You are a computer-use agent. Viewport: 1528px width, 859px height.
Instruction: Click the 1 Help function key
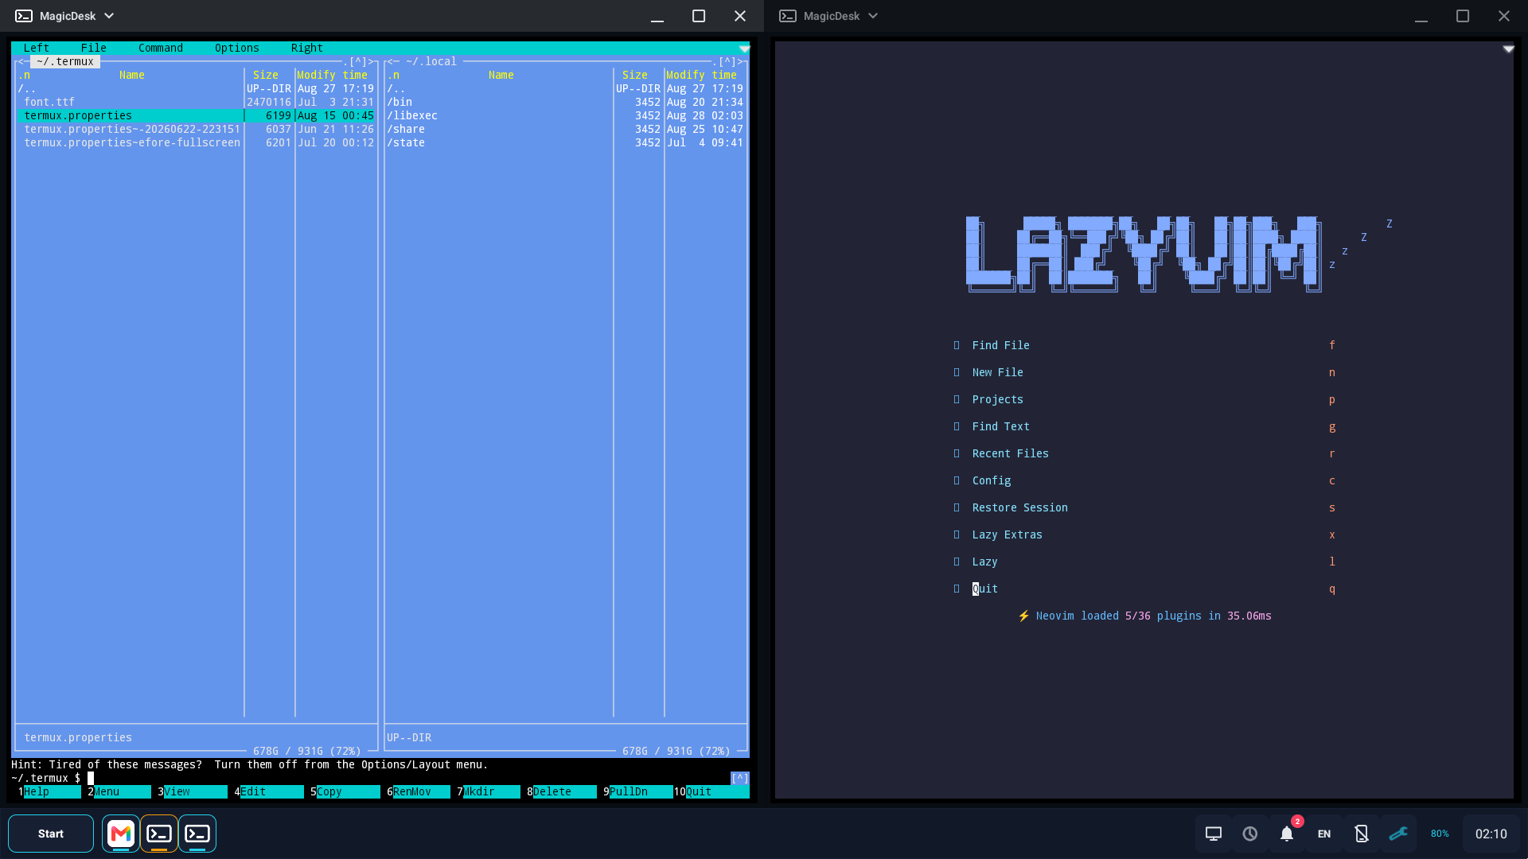49,791
